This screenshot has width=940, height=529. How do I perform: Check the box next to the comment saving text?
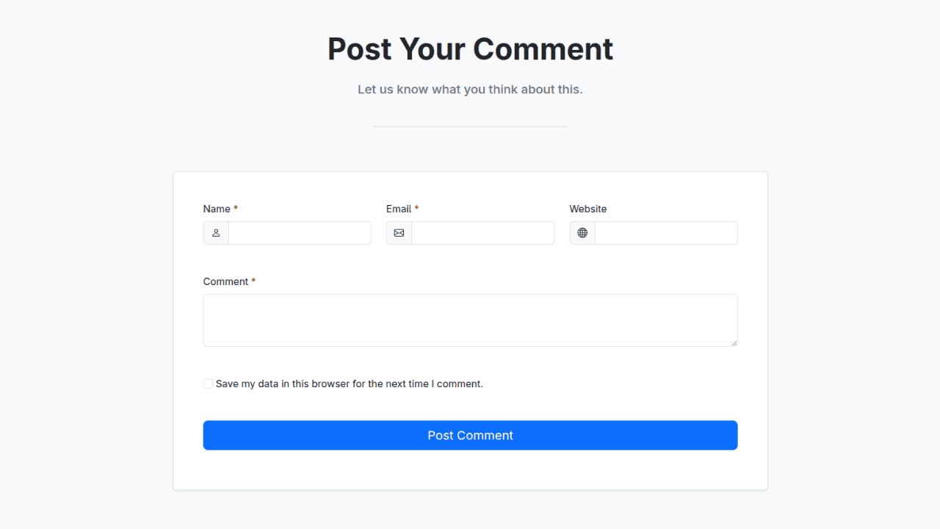tap(208, 383)
